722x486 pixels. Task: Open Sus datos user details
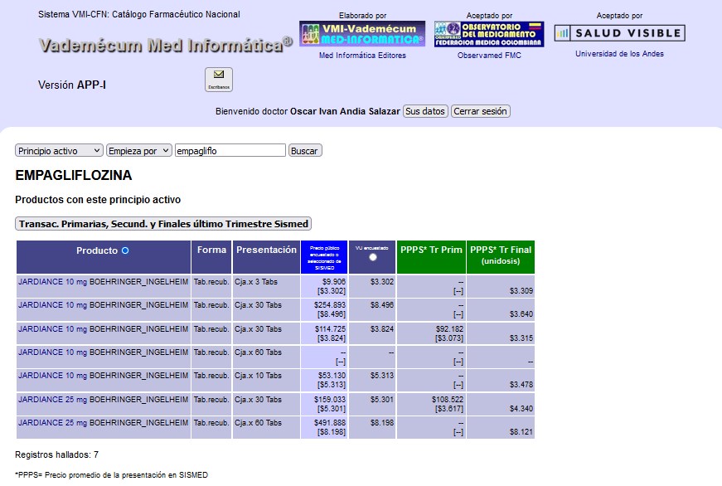(x=425, y=111)
